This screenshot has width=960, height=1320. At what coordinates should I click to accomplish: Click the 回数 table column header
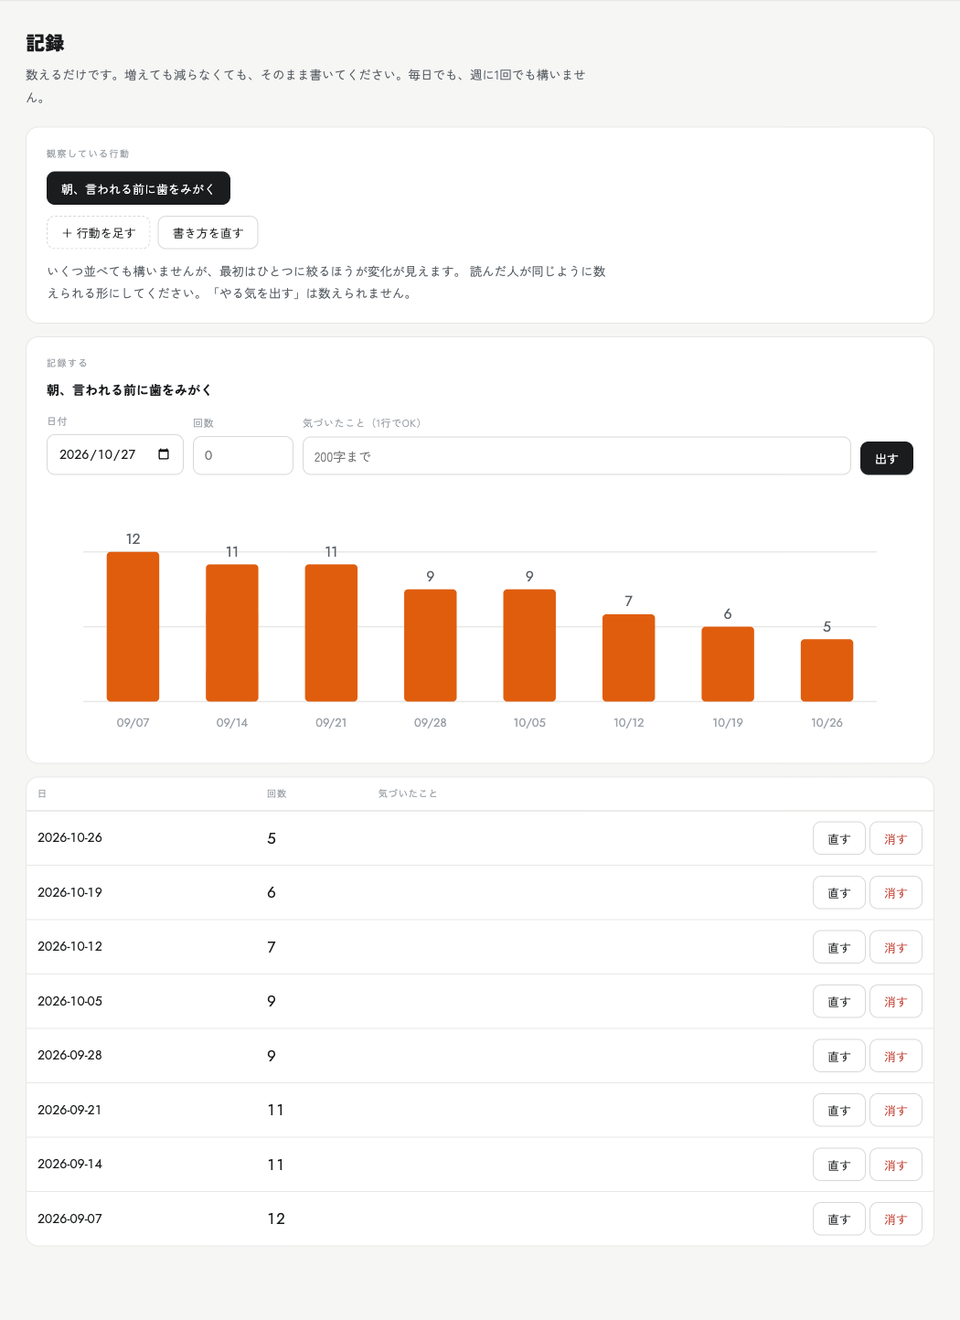[276, 793]
